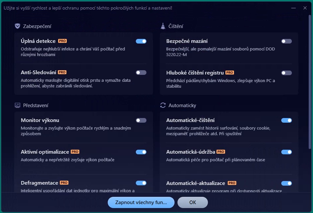The image size is (313, 213).
Task: Turn off Aktivní optimalizace toggle
Action: click(x=141, y=152)
